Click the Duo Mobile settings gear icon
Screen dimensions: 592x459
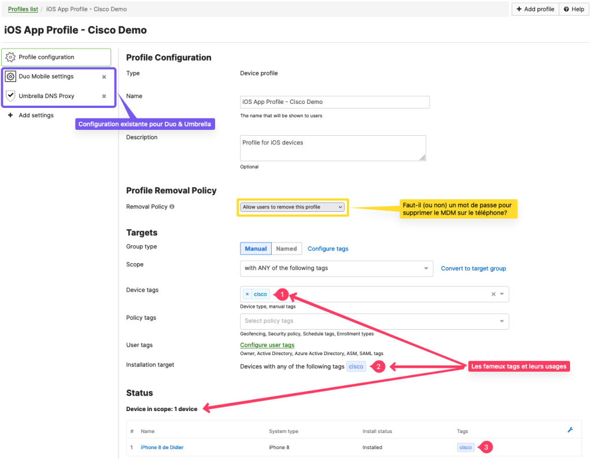(x=10, y=77)
